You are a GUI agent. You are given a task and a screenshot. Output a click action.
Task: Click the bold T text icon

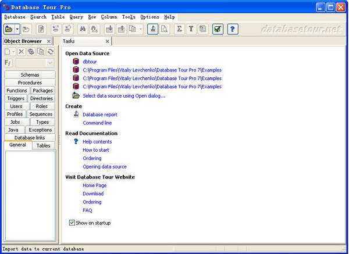pos(191,29)
